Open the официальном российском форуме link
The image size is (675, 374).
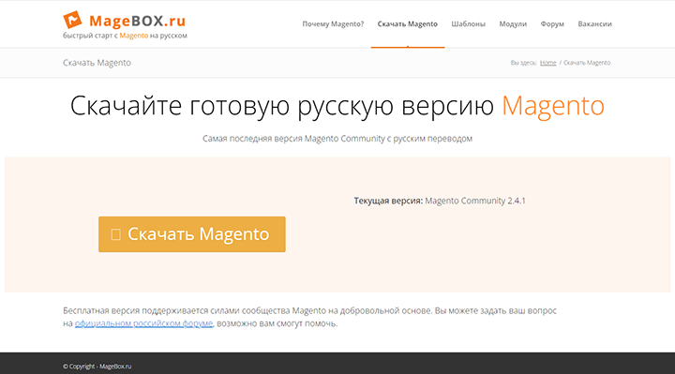click(143, 323)
